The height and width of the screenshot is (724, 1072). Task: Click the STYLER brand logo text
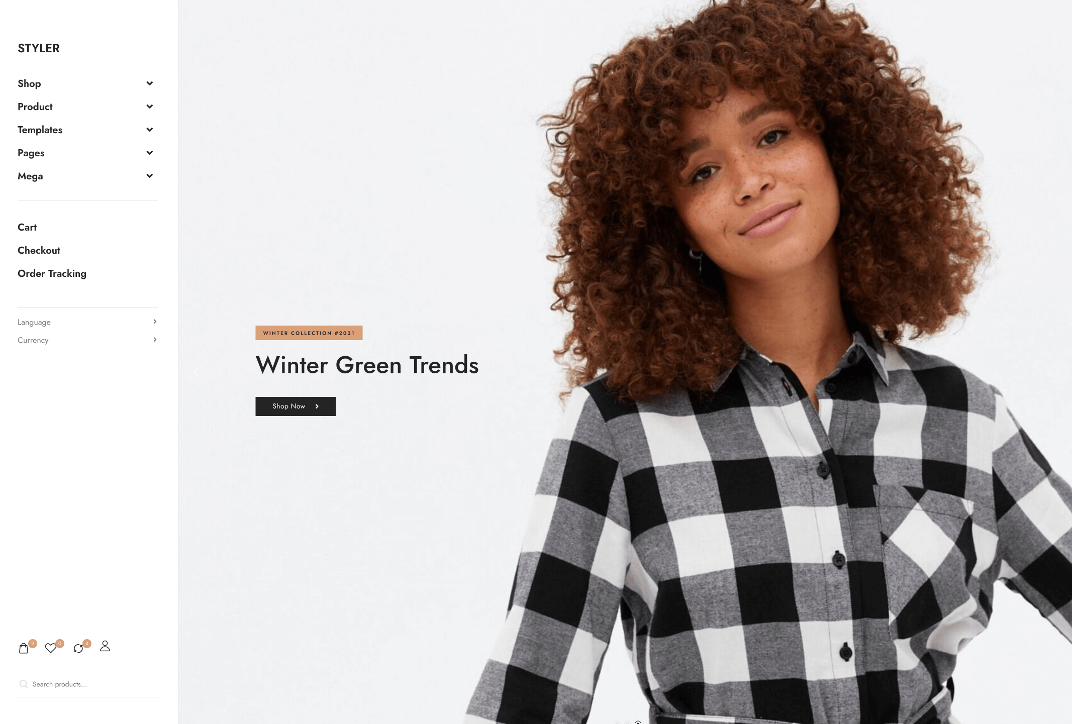click(38, 48)
